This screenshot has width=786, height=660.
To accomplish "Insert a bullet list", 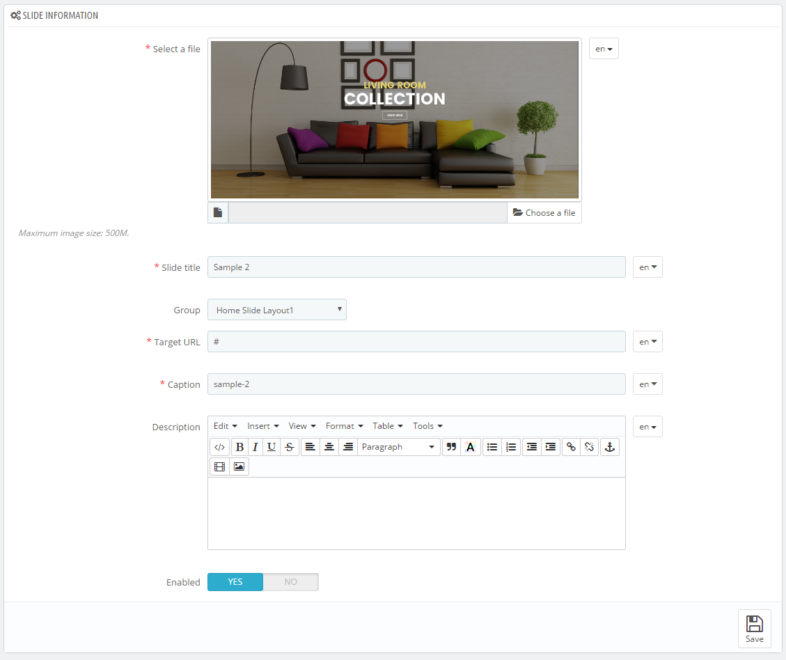I will click(x=492, y=447).
